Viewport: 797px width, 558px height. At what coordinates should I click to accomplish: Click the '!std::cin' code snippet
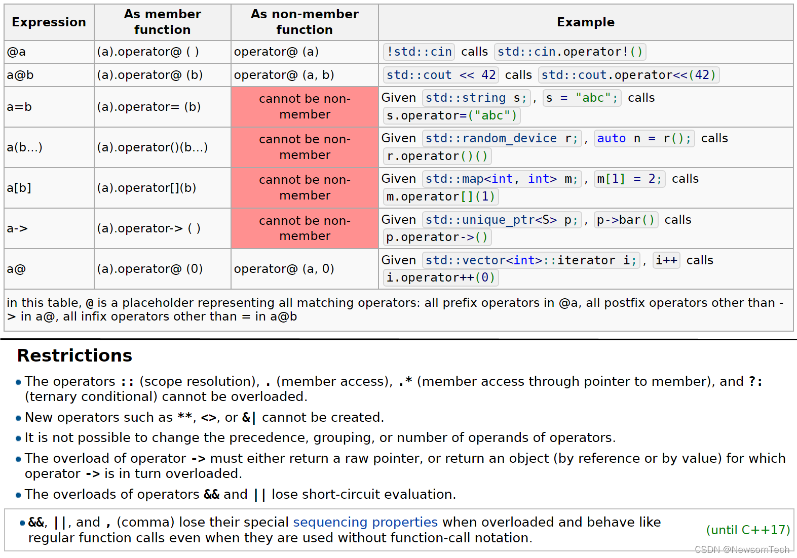pos(419,52)
